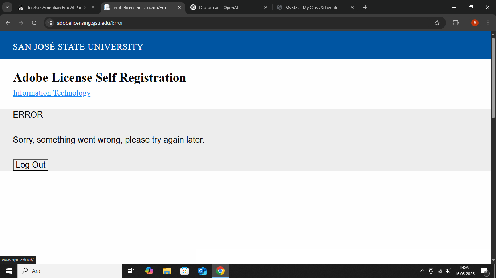Screen dimensions: 496x278
Task: Minimize the Chrome window
Action: pyautogui.click(x=454, y=7)
